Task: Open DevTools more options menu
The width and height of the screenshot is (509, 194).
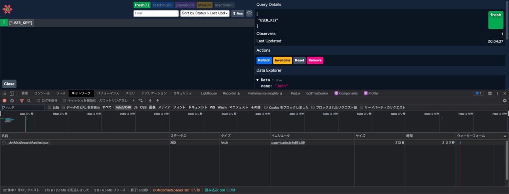Action: 497,93
